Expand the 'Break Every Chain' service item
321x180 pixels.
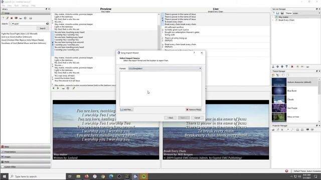[x=273, y=20]
